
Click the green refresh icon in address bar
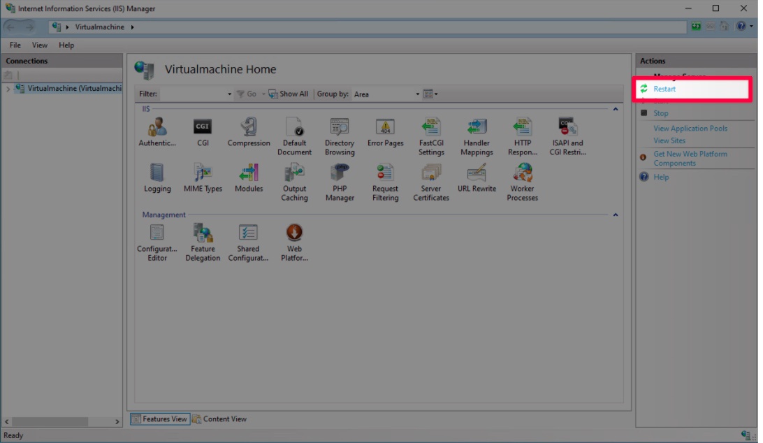[x=697, y=27]
